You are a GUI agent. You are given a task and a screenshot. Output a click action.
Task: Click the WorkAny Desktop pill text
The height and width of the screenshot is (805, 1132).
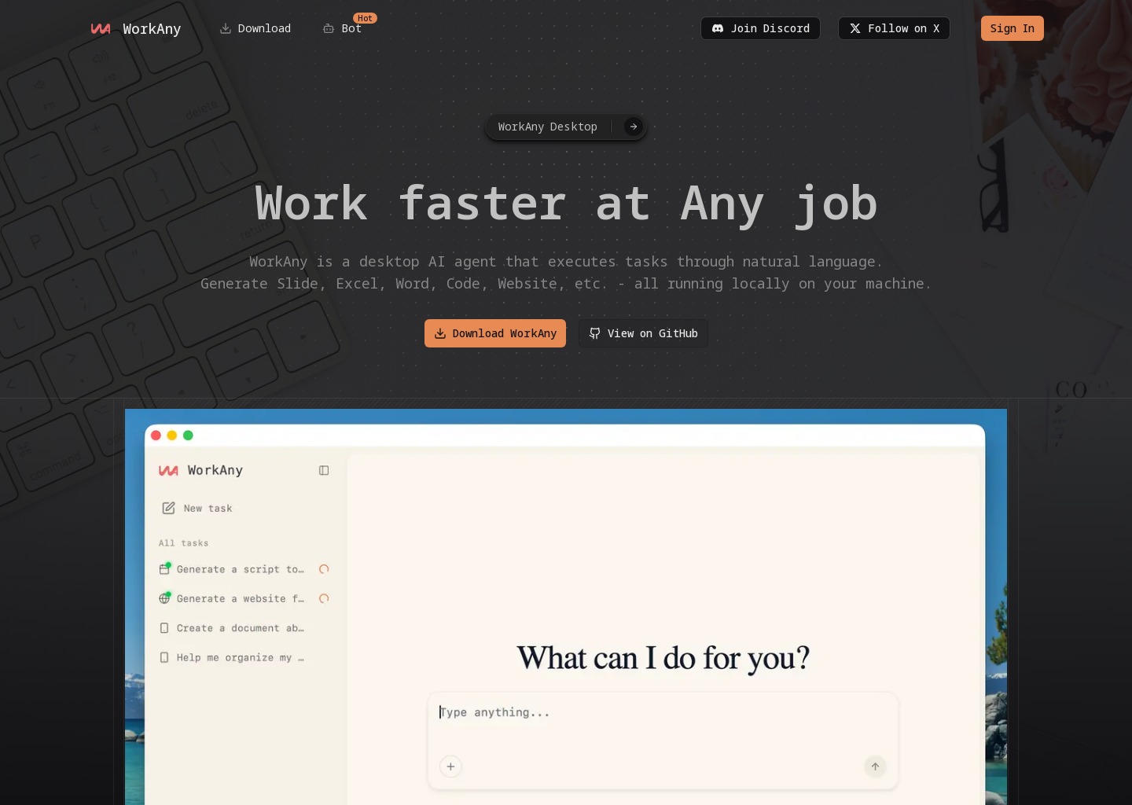[547, 127]
